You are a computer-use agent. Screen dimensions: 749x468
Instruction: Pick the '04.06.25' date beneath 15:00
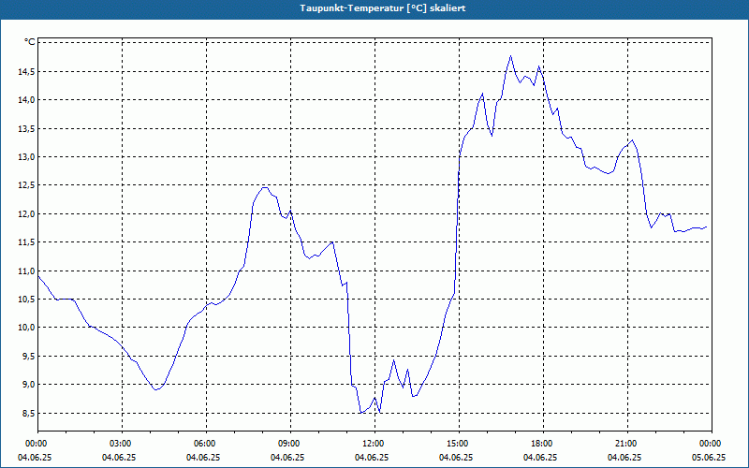point(456,457)
